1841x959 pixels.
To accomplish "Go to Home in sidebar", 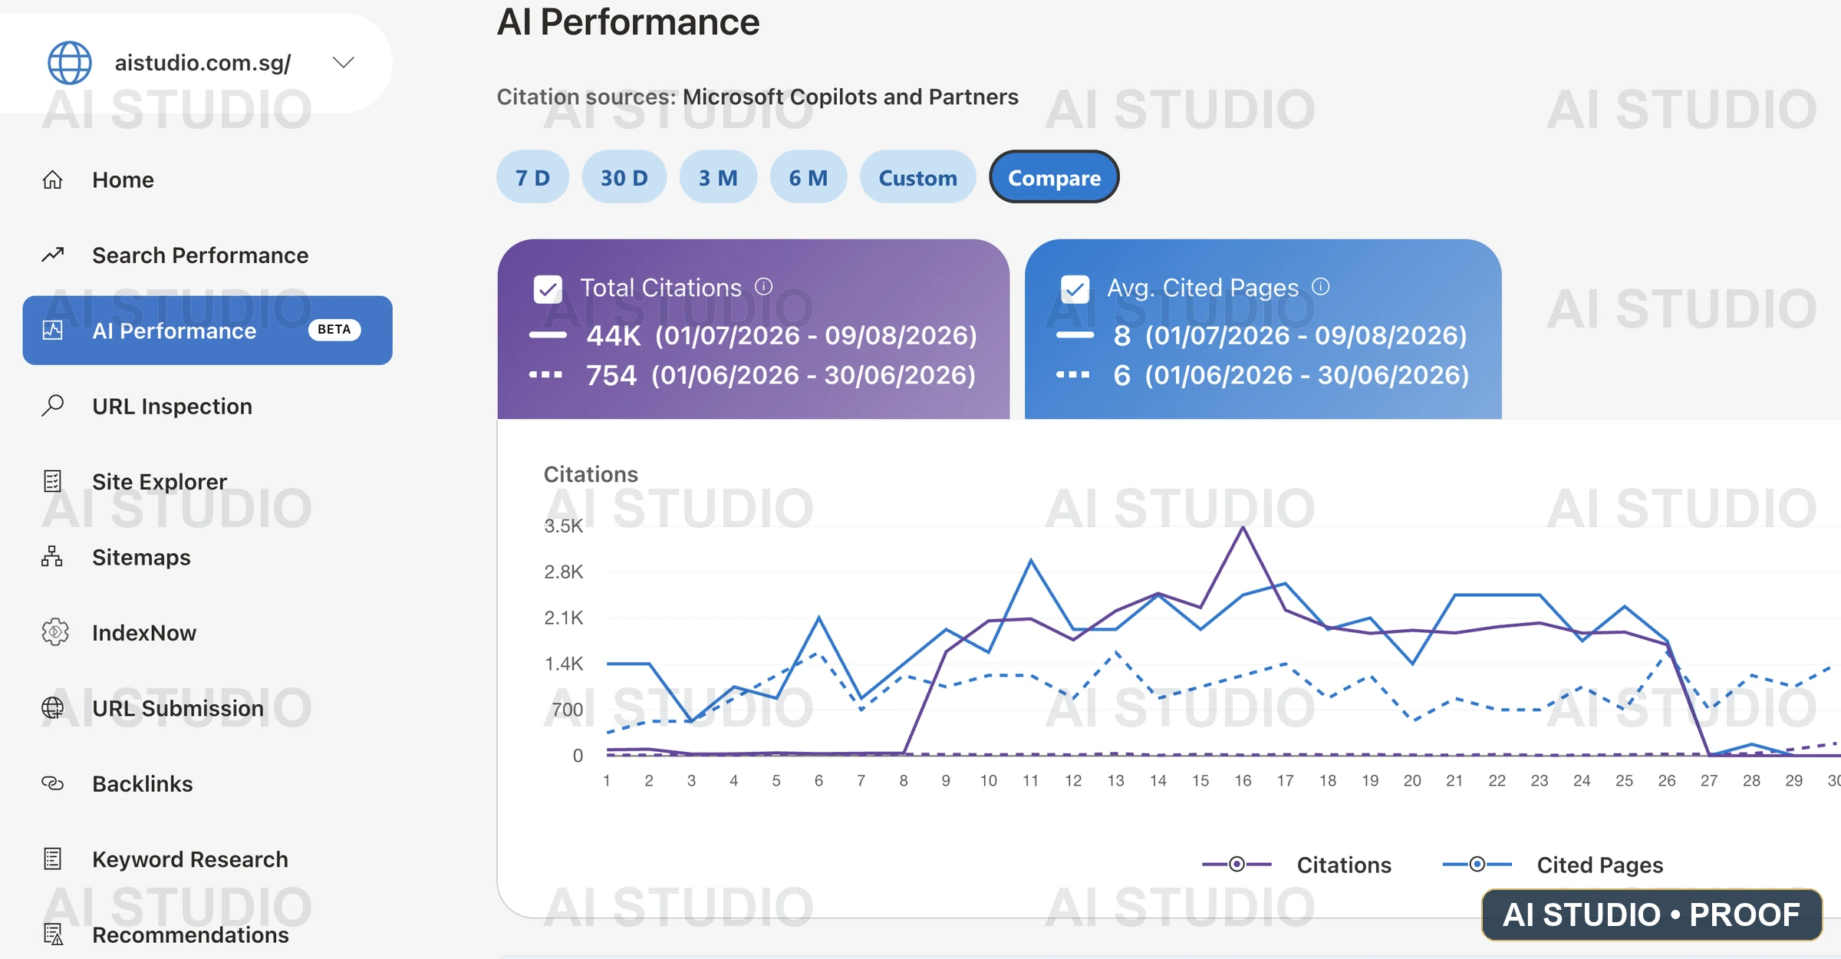I will click(x=123, y=180).
